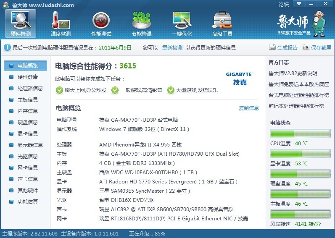Open 鲁大师免费送本本散热底座 log entry
The image size is (335, 238).
299,84
